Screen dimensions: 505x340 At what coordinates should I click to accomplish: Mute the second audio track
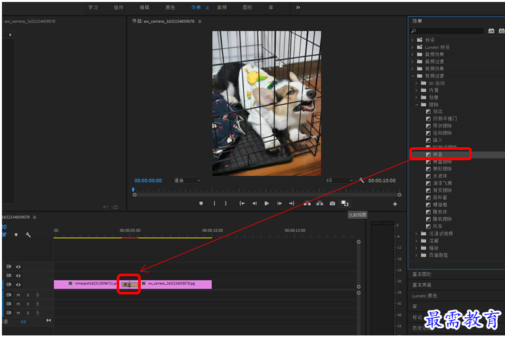click(x=18, y=304)
